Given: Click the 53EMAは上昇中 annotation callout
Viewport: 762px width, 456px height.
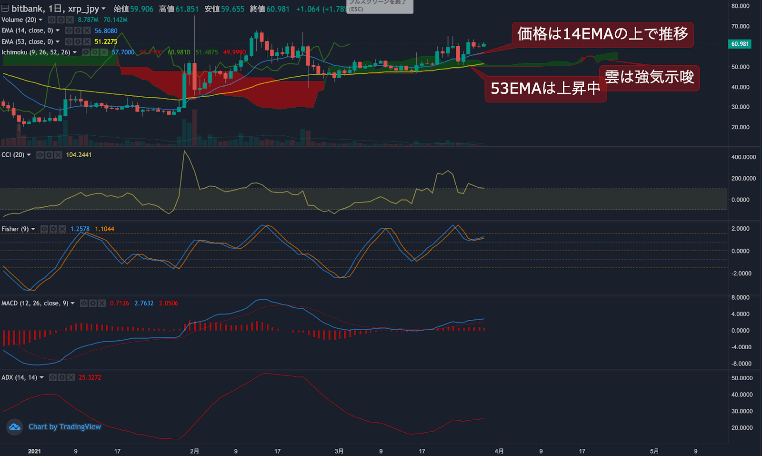Looking at the screenshot, I should 545,89.
